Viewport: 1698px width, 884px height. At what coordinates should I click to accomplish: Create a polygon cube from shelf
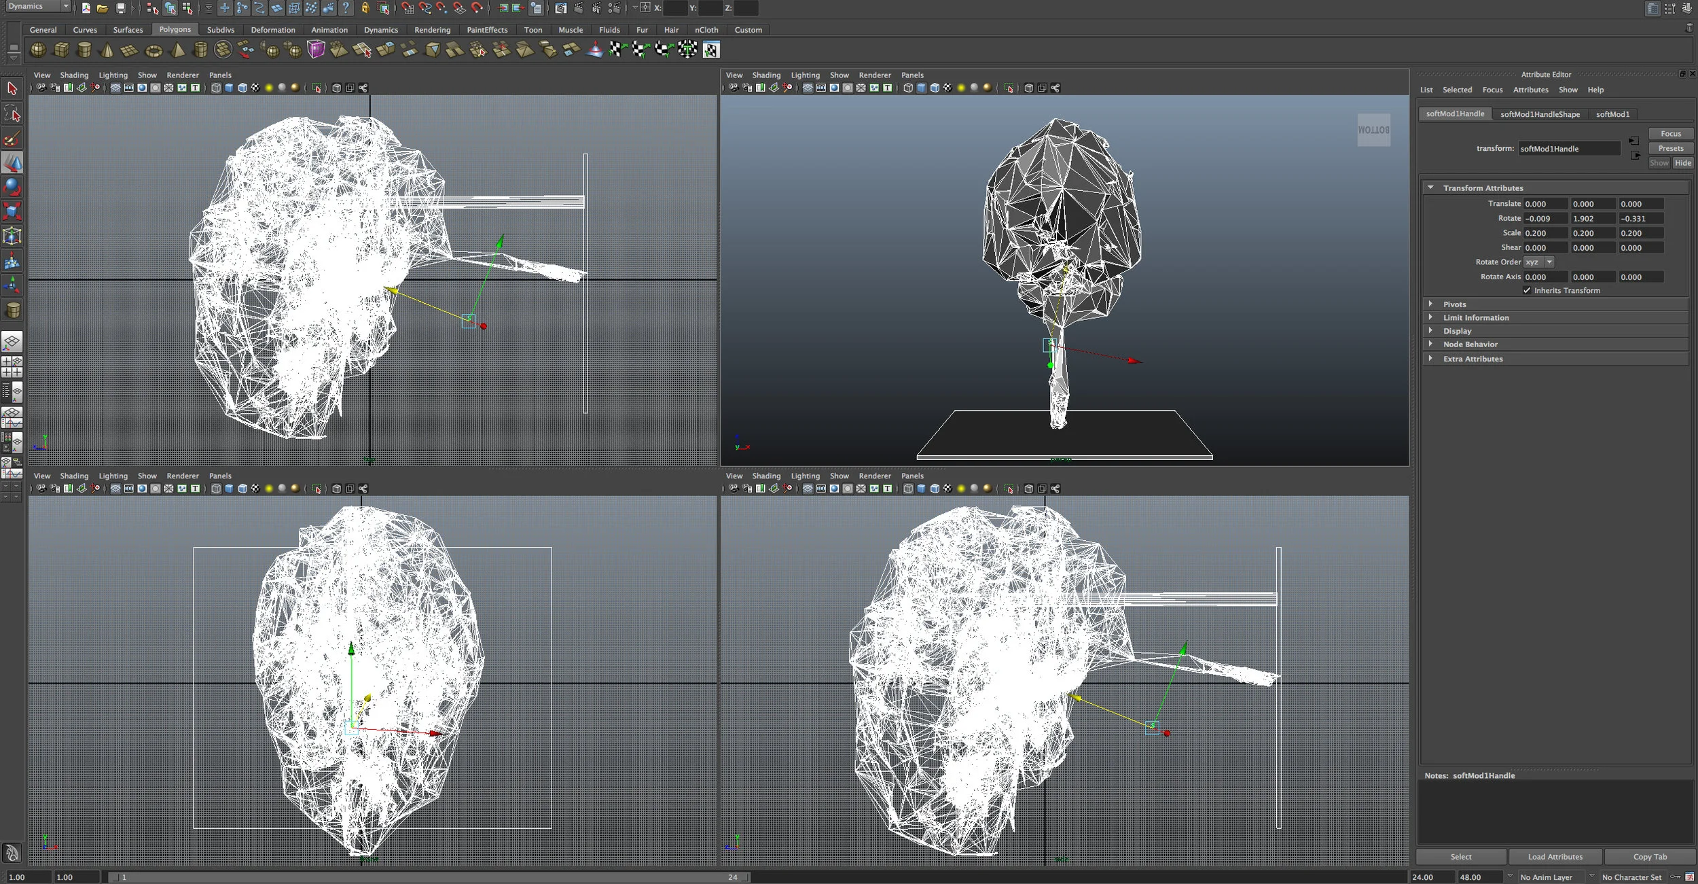pos(61,50)
